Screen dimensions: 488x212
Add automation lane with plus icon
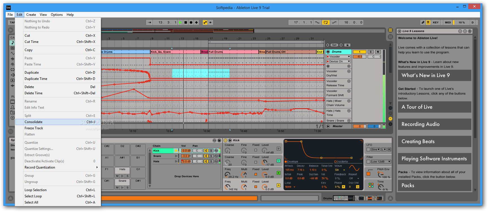point(349,66)
